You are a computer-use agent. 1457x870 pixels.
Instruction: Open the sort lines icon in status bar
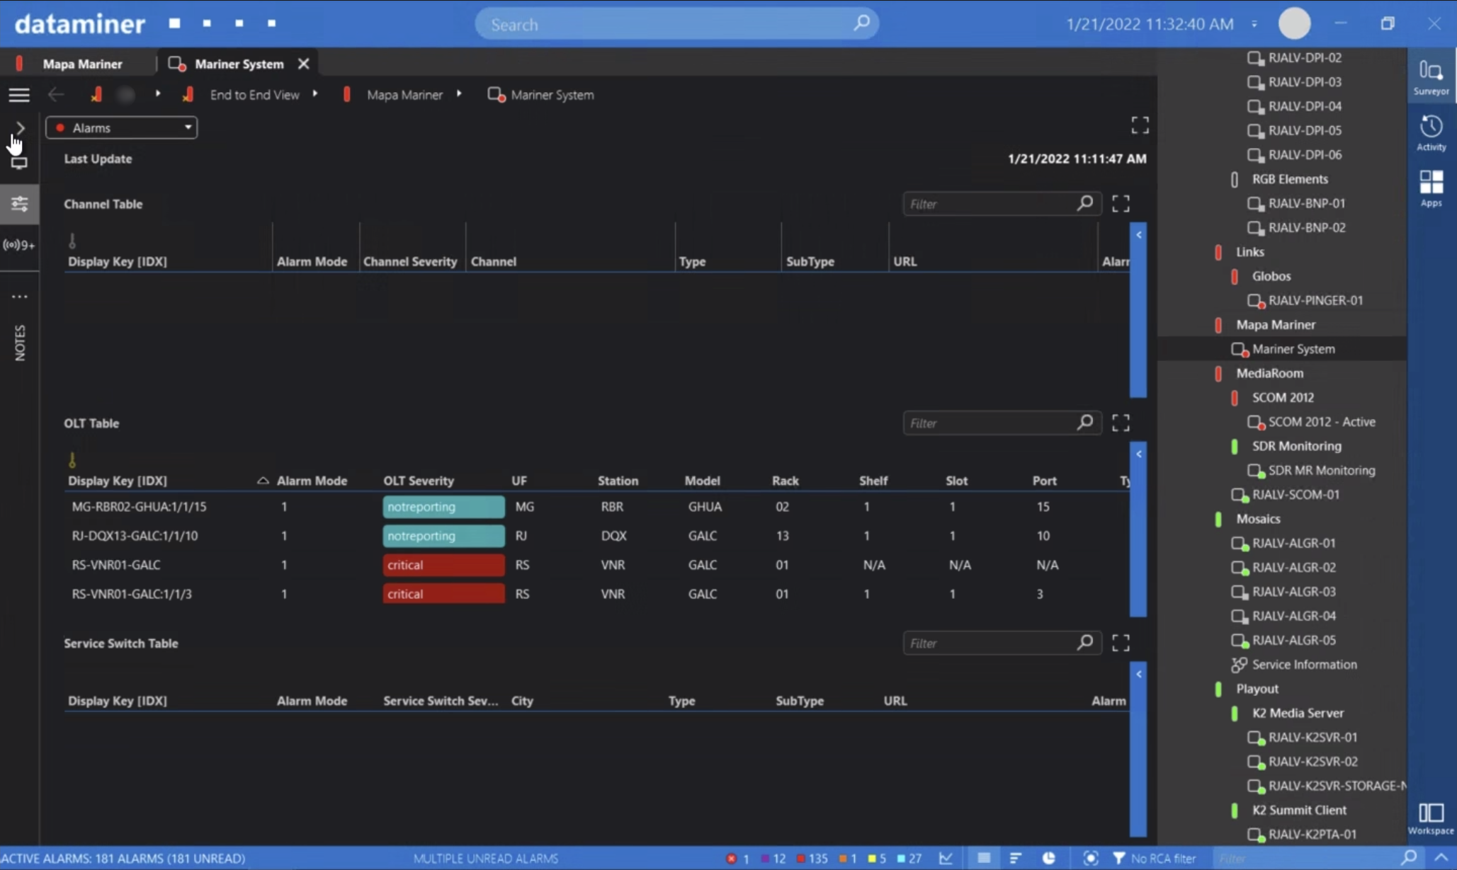coord(1015,858)
